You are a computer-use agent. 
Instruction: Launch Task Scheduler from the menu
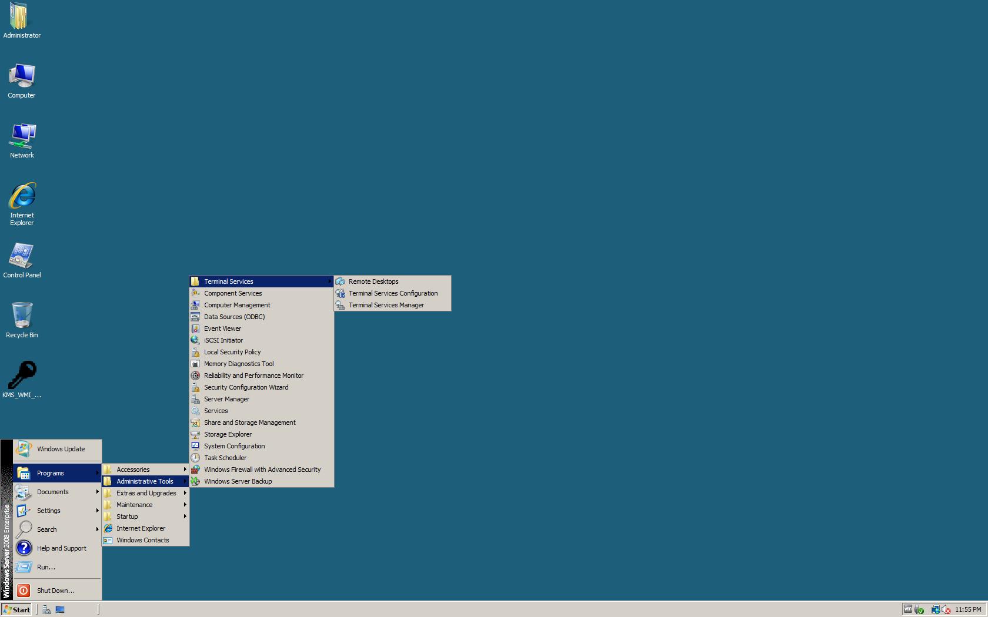coord(225,458)
